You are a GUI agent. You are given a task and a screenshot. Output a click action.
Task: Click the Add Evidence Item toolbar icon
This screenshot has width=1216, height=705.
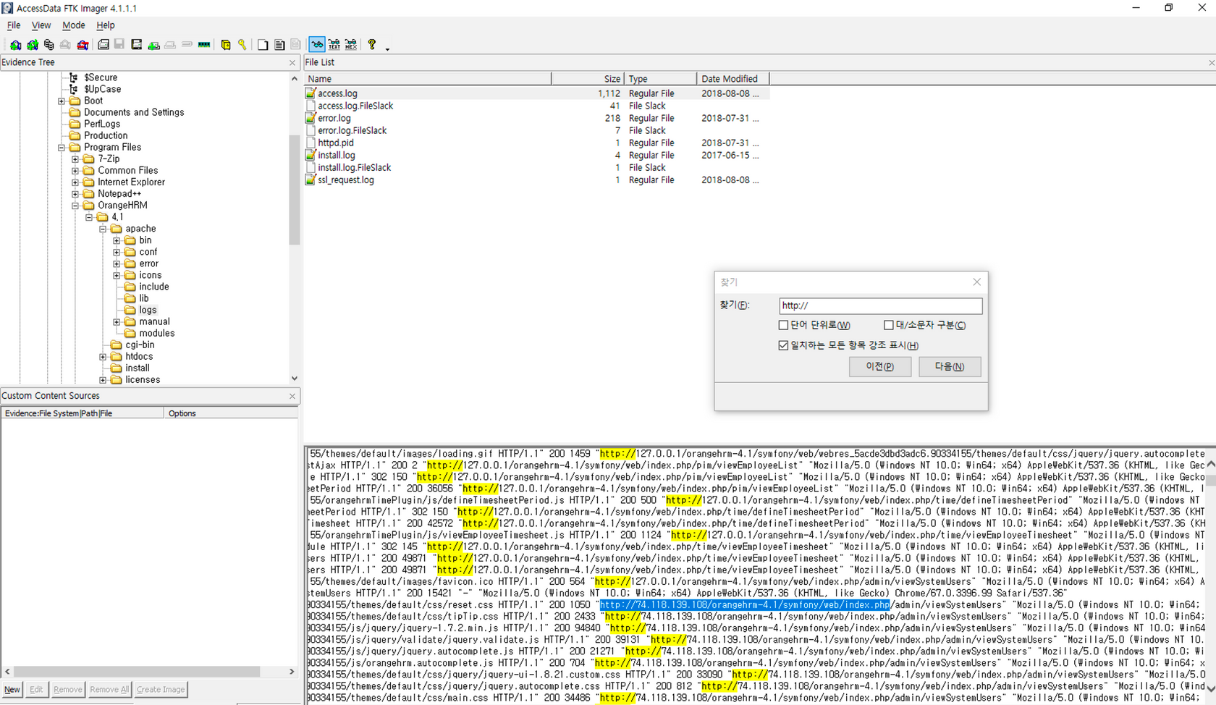click(x=15, y=45)
